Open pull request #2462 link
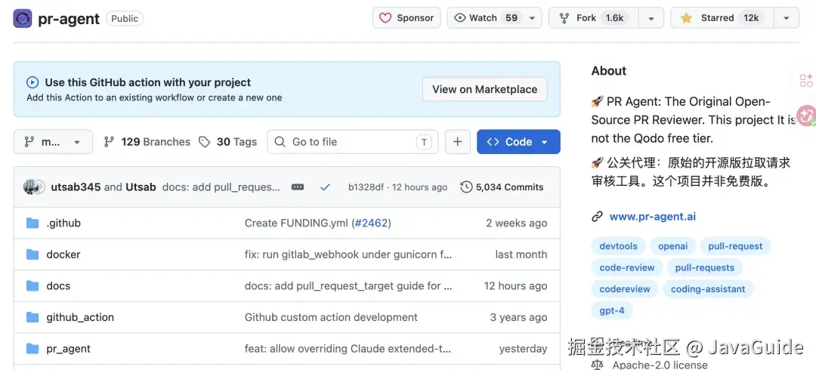Screen dimensions: 816x370 tap(371, 223)
